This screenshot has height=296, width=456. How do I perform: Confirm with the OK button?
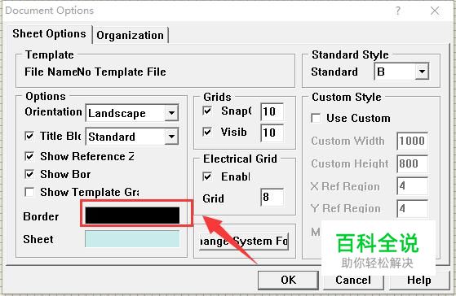[288, 281]
